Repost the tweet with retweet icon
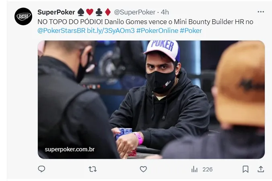Image resolution: width=272 pixels, height=181 pixels. pos(93,169)
